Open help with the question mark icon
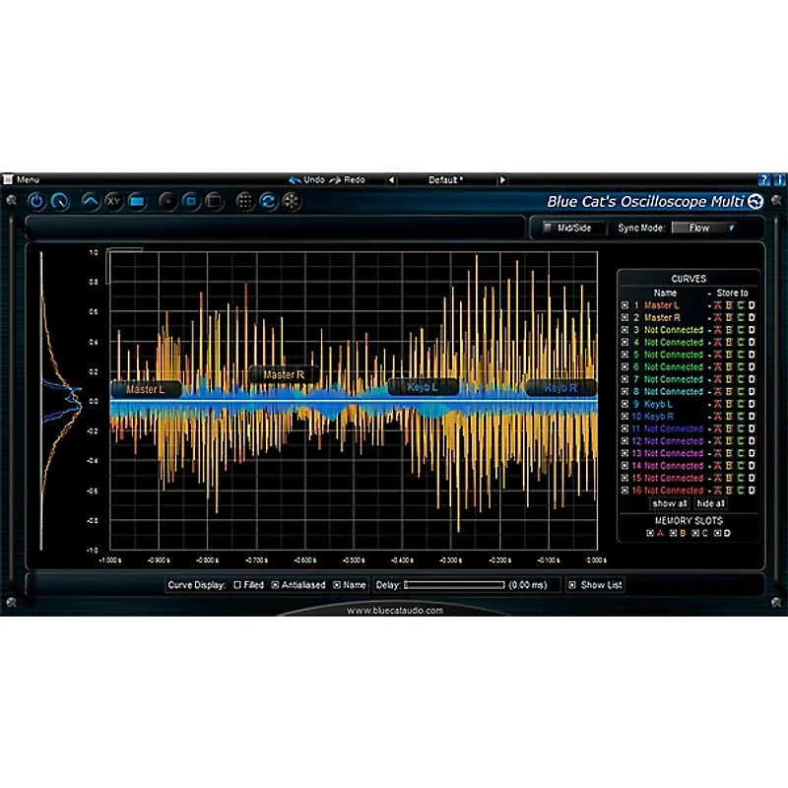Screen dimensions: 788x788 tap(764, 180)
